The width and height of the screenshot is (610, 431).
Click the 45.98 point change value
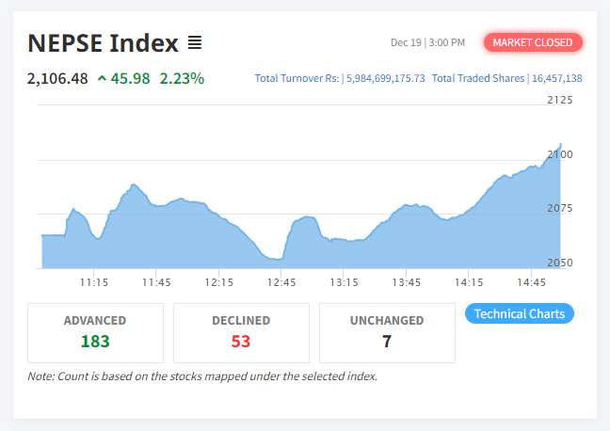(130, 78)
